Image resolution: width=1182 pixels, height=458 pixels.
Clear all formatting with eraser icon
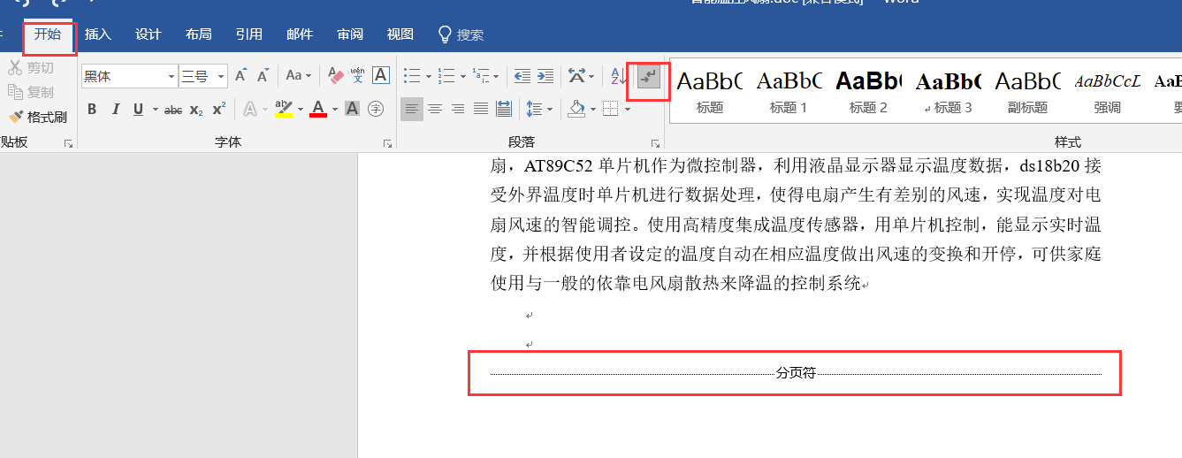[335, 77]
